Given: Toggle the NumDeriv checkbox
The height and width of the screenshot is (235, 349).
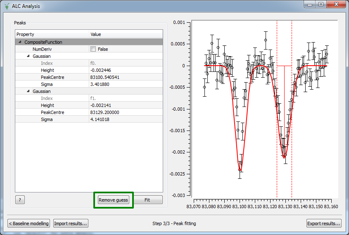Looking at the screenshot, I should 93,49.
